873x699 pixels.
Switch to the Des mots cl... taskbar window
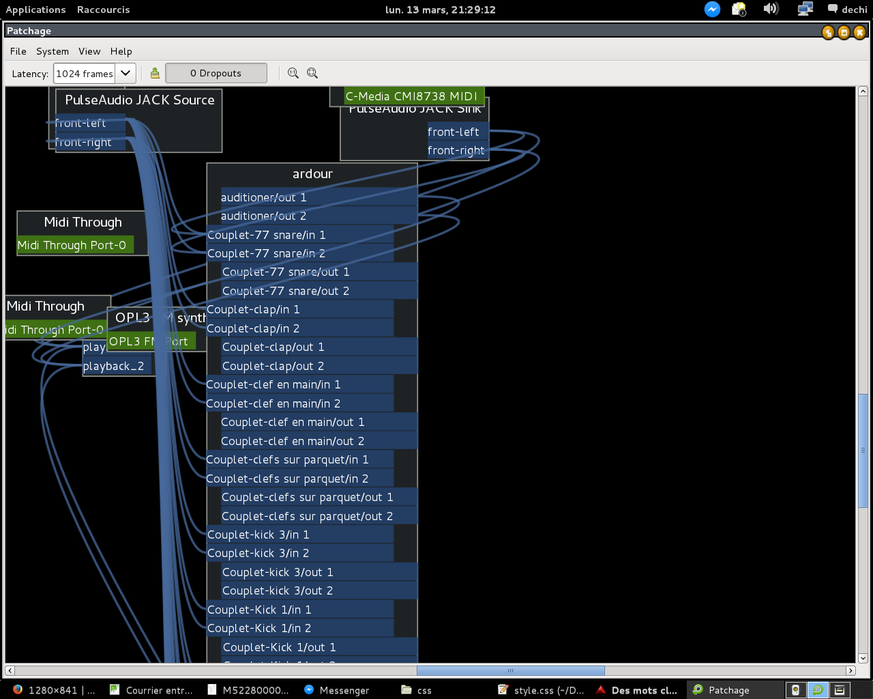637,690
